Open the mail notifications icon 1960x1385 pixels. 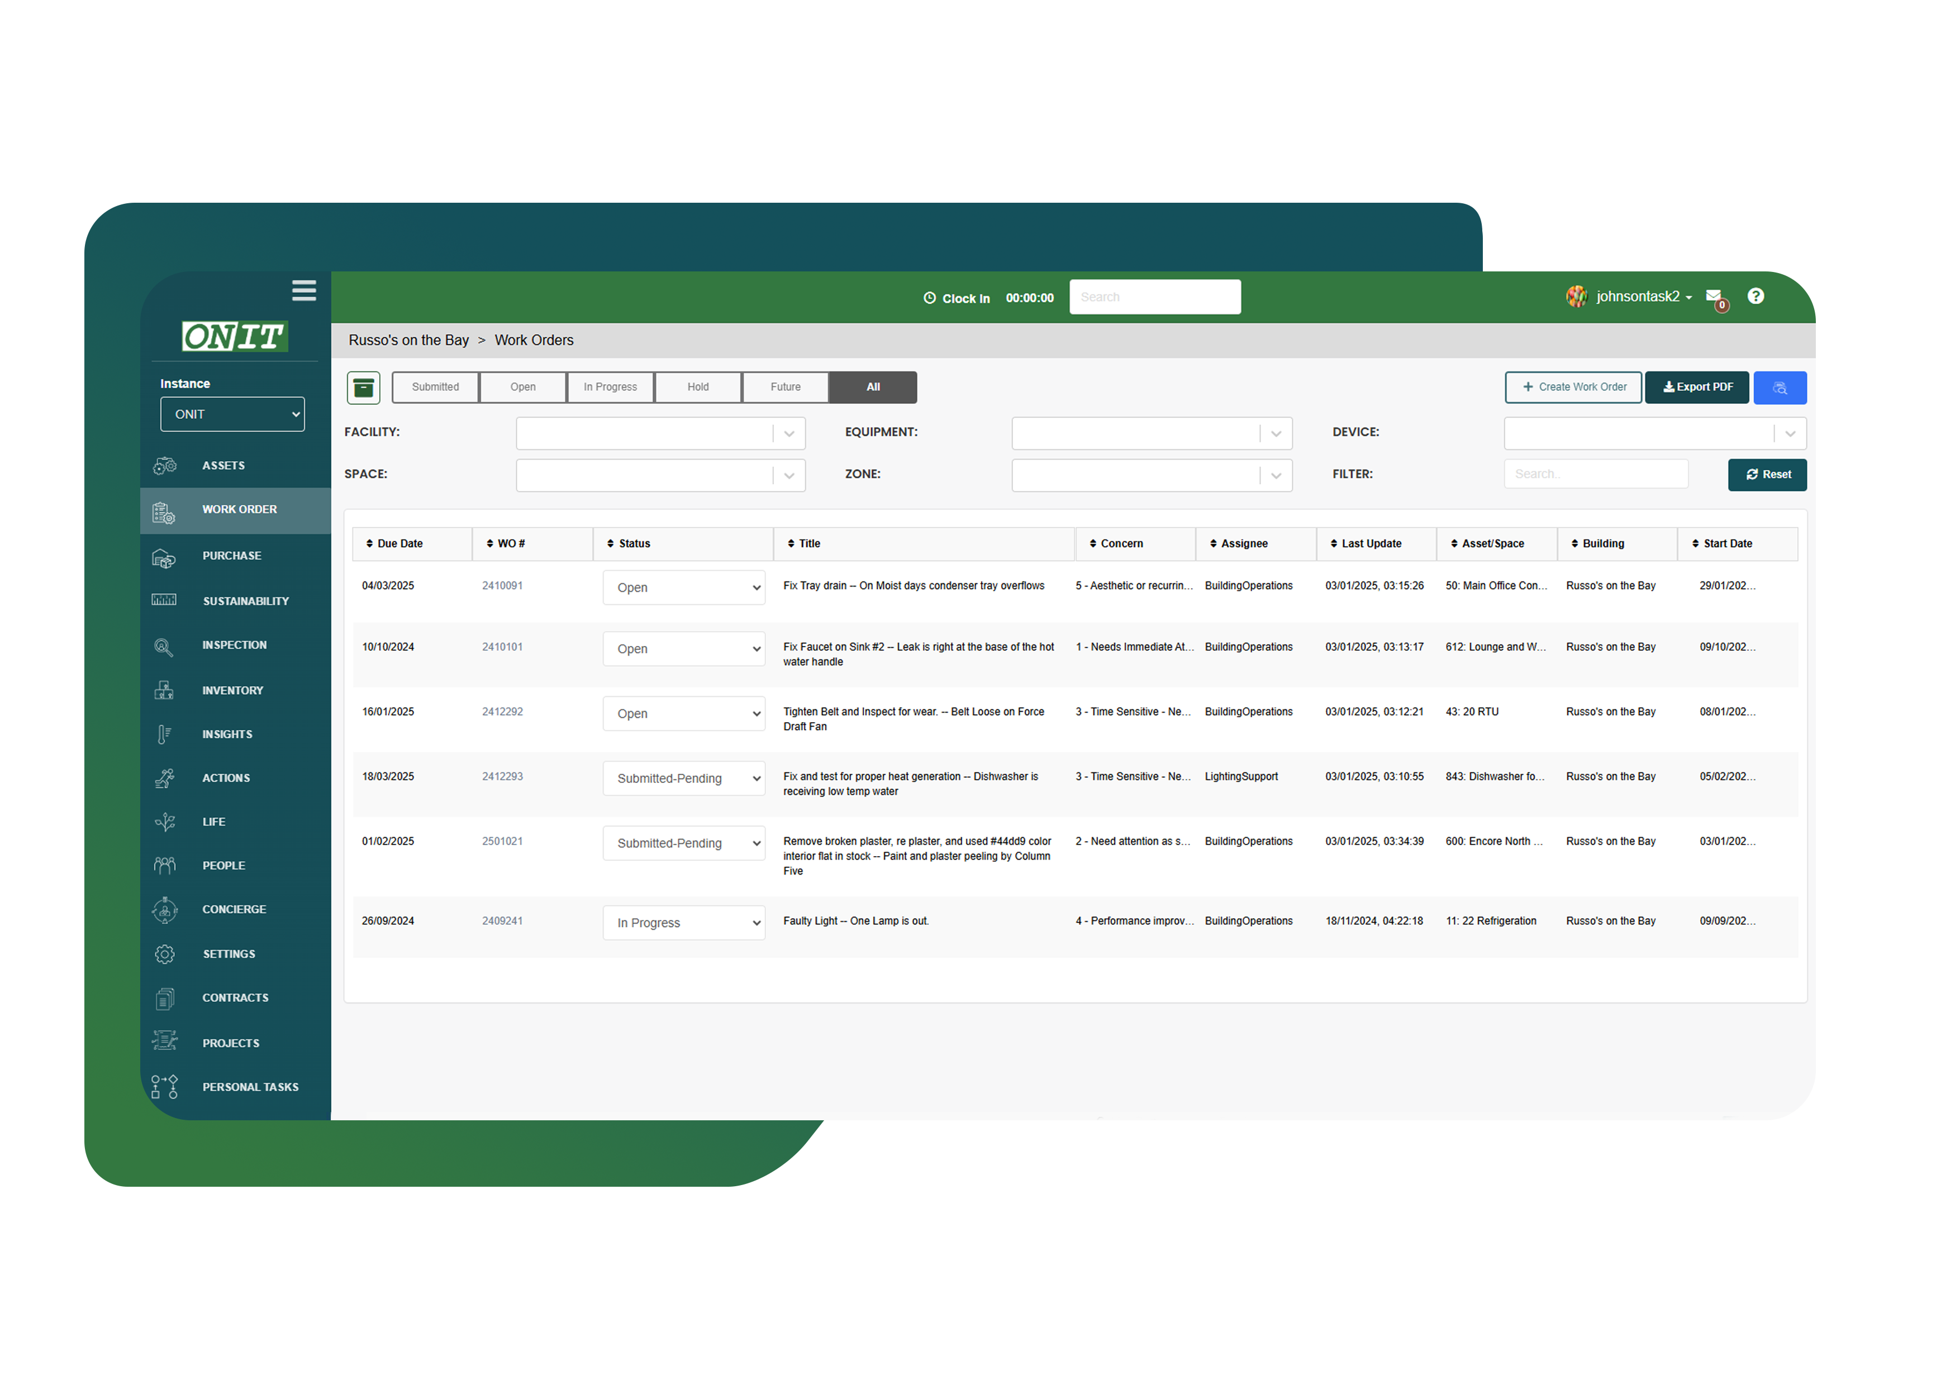(x=1714, y=296)
